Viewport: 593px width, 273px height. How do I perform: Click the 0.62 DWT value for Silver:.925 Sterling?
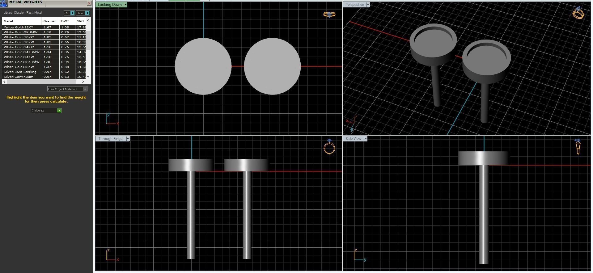tap(65, 72)
